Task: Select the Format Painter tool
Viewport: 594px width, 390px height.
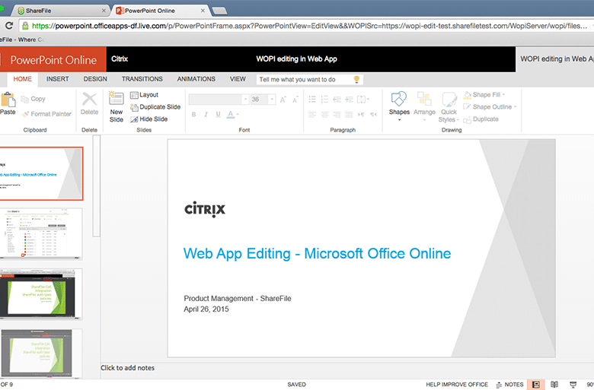Action: 46,114
